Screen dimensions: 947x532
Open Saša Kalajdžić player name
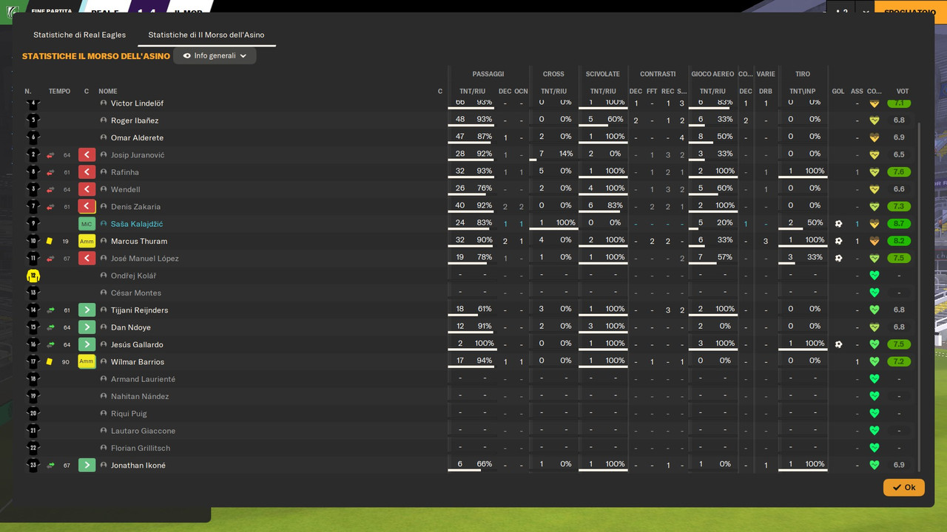[137, 224]
